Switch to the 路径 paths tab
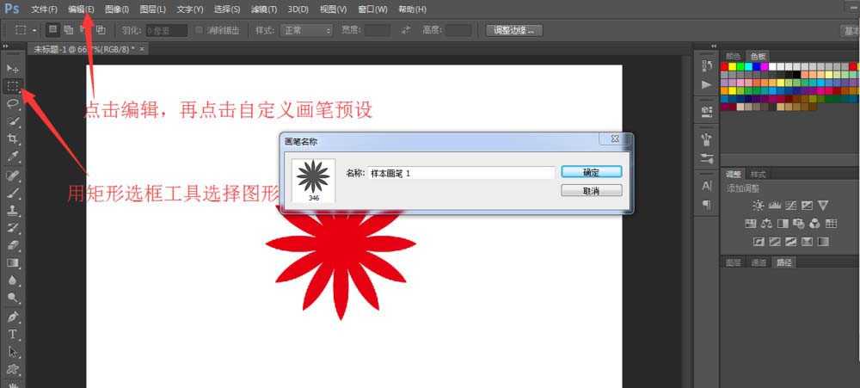The width and height of the screenshot is (860, 388). point(783,262)
